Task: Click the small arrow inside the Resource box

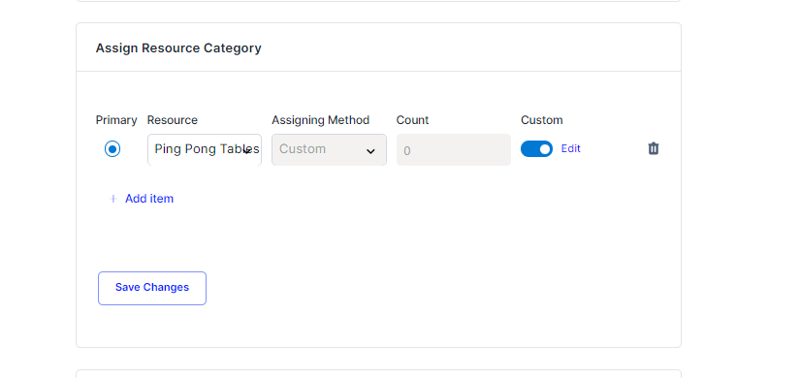Action: tap(246, 150)
